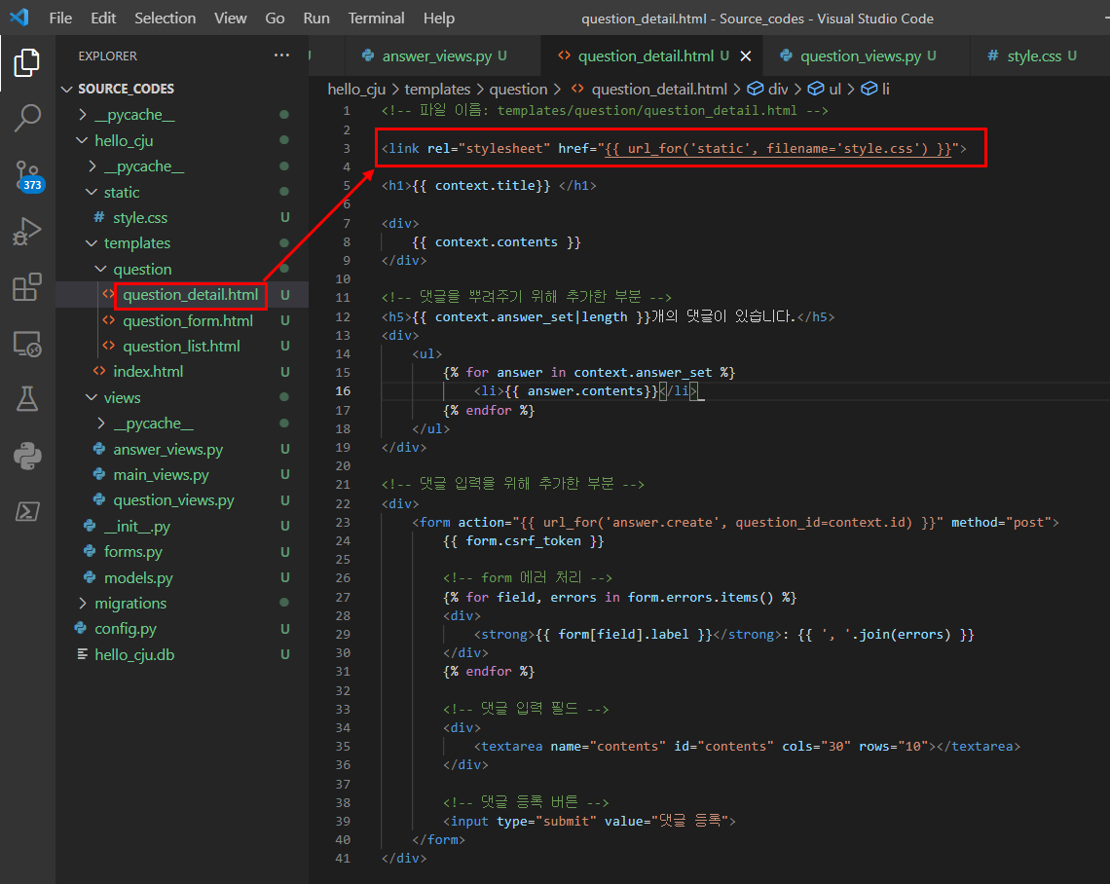
Task: Switch to answer_views.py tab
Action: click(x=443, y=55)
